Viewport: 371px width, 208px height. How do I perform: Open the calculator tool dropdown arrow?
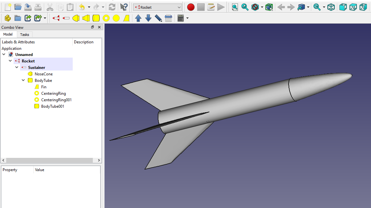click(187, 18)
